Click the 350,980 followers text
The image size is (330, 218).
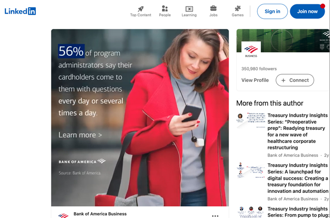(x=259, y=69)
